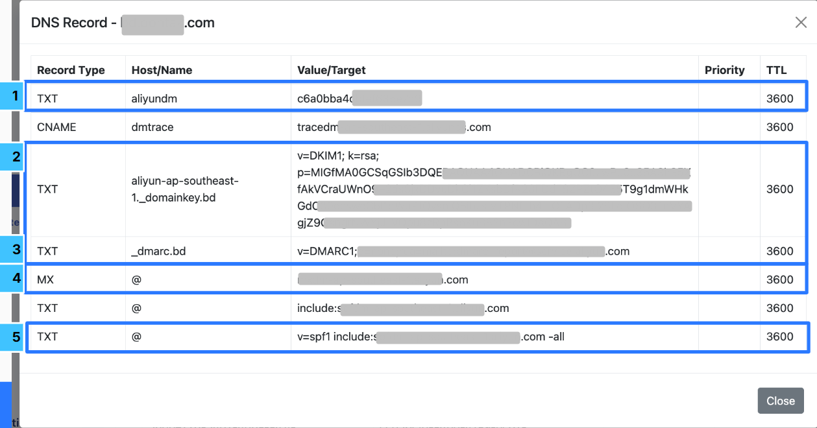This screenshot has width=817, height=428.
Task: Click the number 3 badge
Action: point(12,250)
